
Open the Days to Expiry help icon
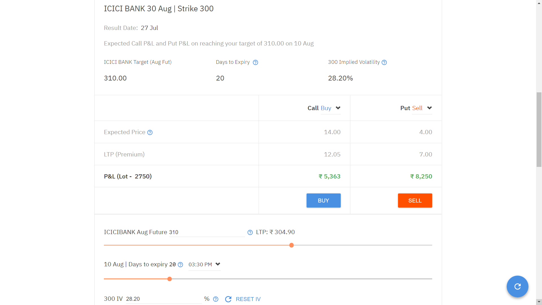point(255,62)
